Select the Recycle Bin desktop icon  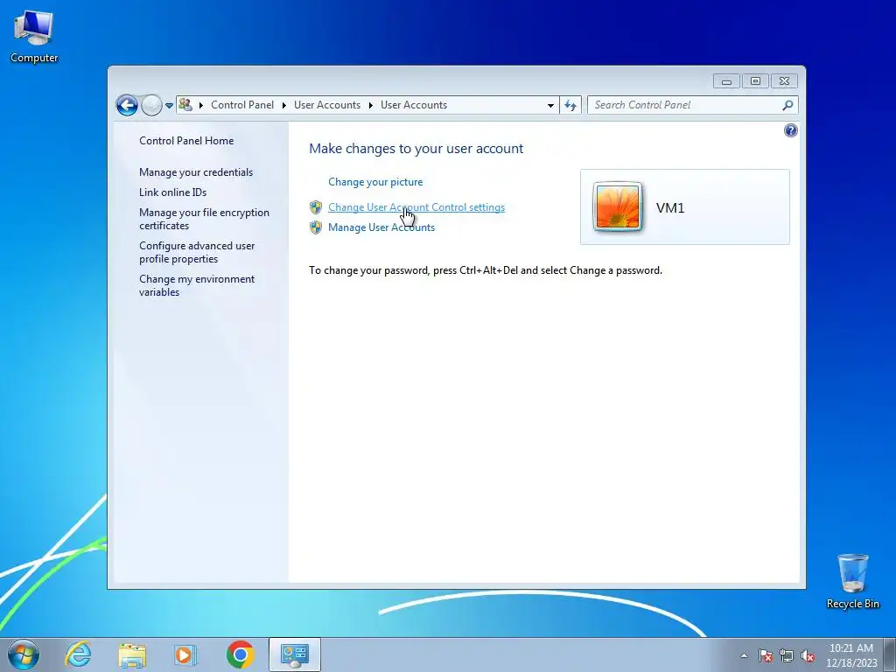point(852,581)
